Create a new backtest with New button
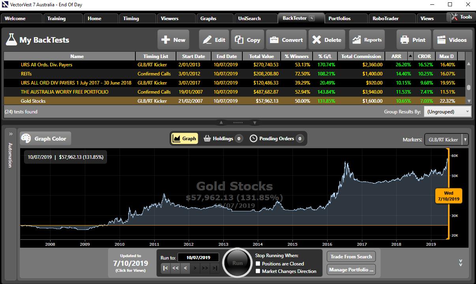 (173, 40)
